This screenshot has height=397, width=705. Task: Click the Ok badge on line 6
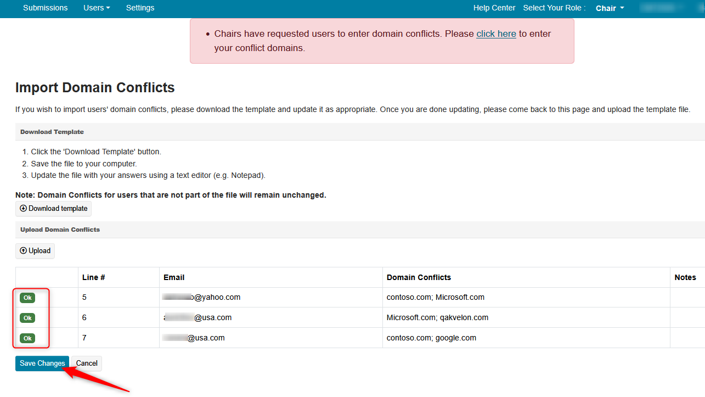tap(27, 318)
